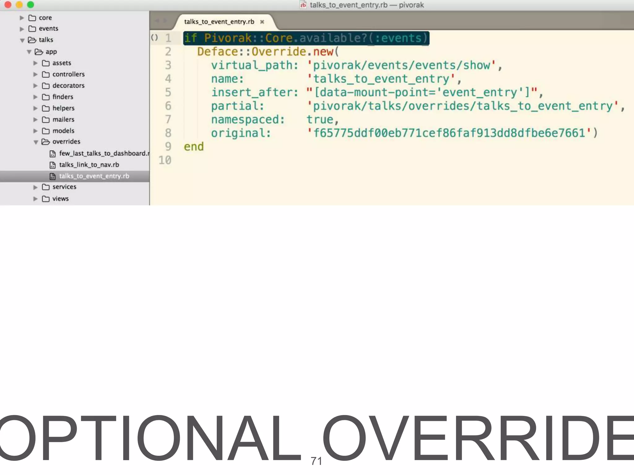Click the views folder icon
This screenshot has width=634, height=475.
[46, 199]
